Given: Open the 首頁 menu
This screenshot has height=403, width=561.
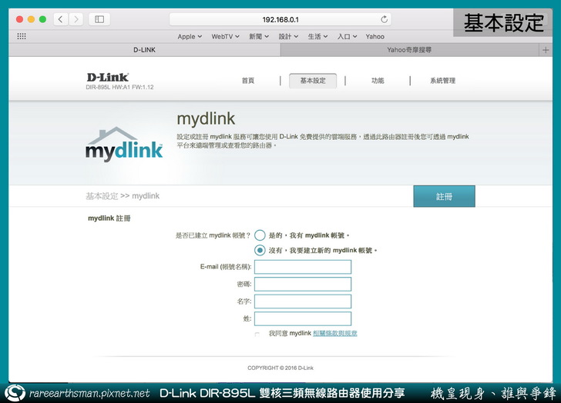Looking at the screenshot, I should point(248,81).
